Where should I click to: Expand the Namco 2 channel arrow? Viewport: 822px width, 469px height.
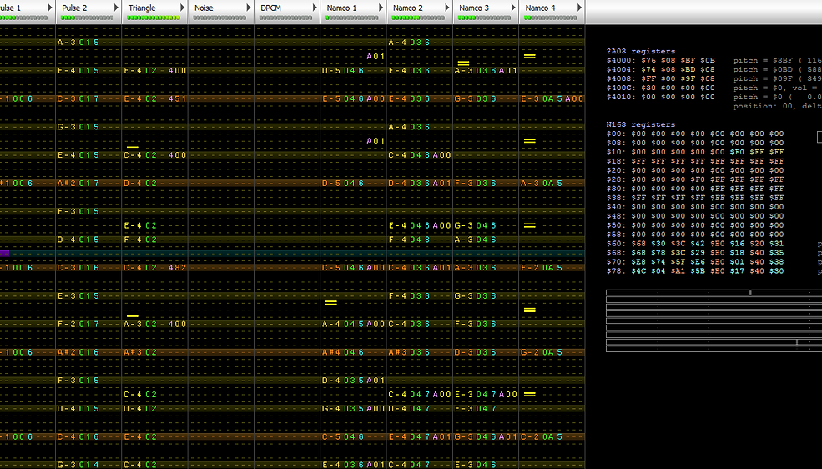pos(446,8)
